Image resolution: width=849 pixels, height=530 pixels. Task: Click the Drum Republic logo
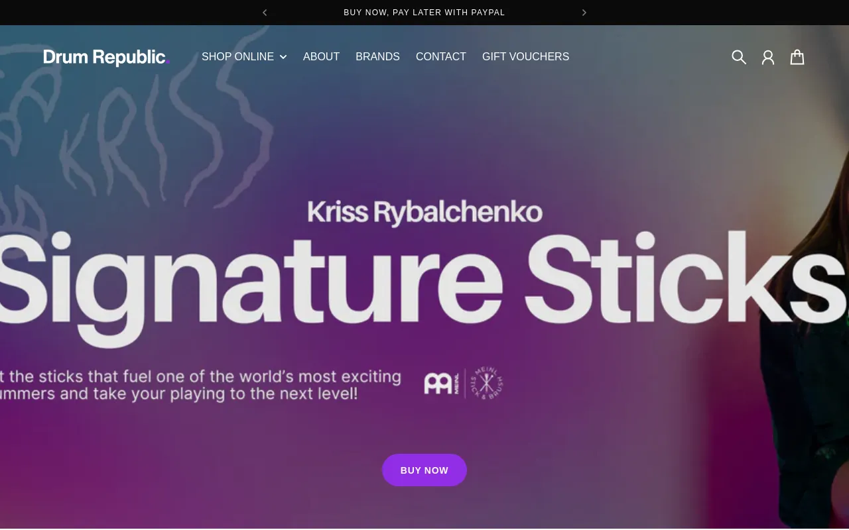click(x=107, y=58)
